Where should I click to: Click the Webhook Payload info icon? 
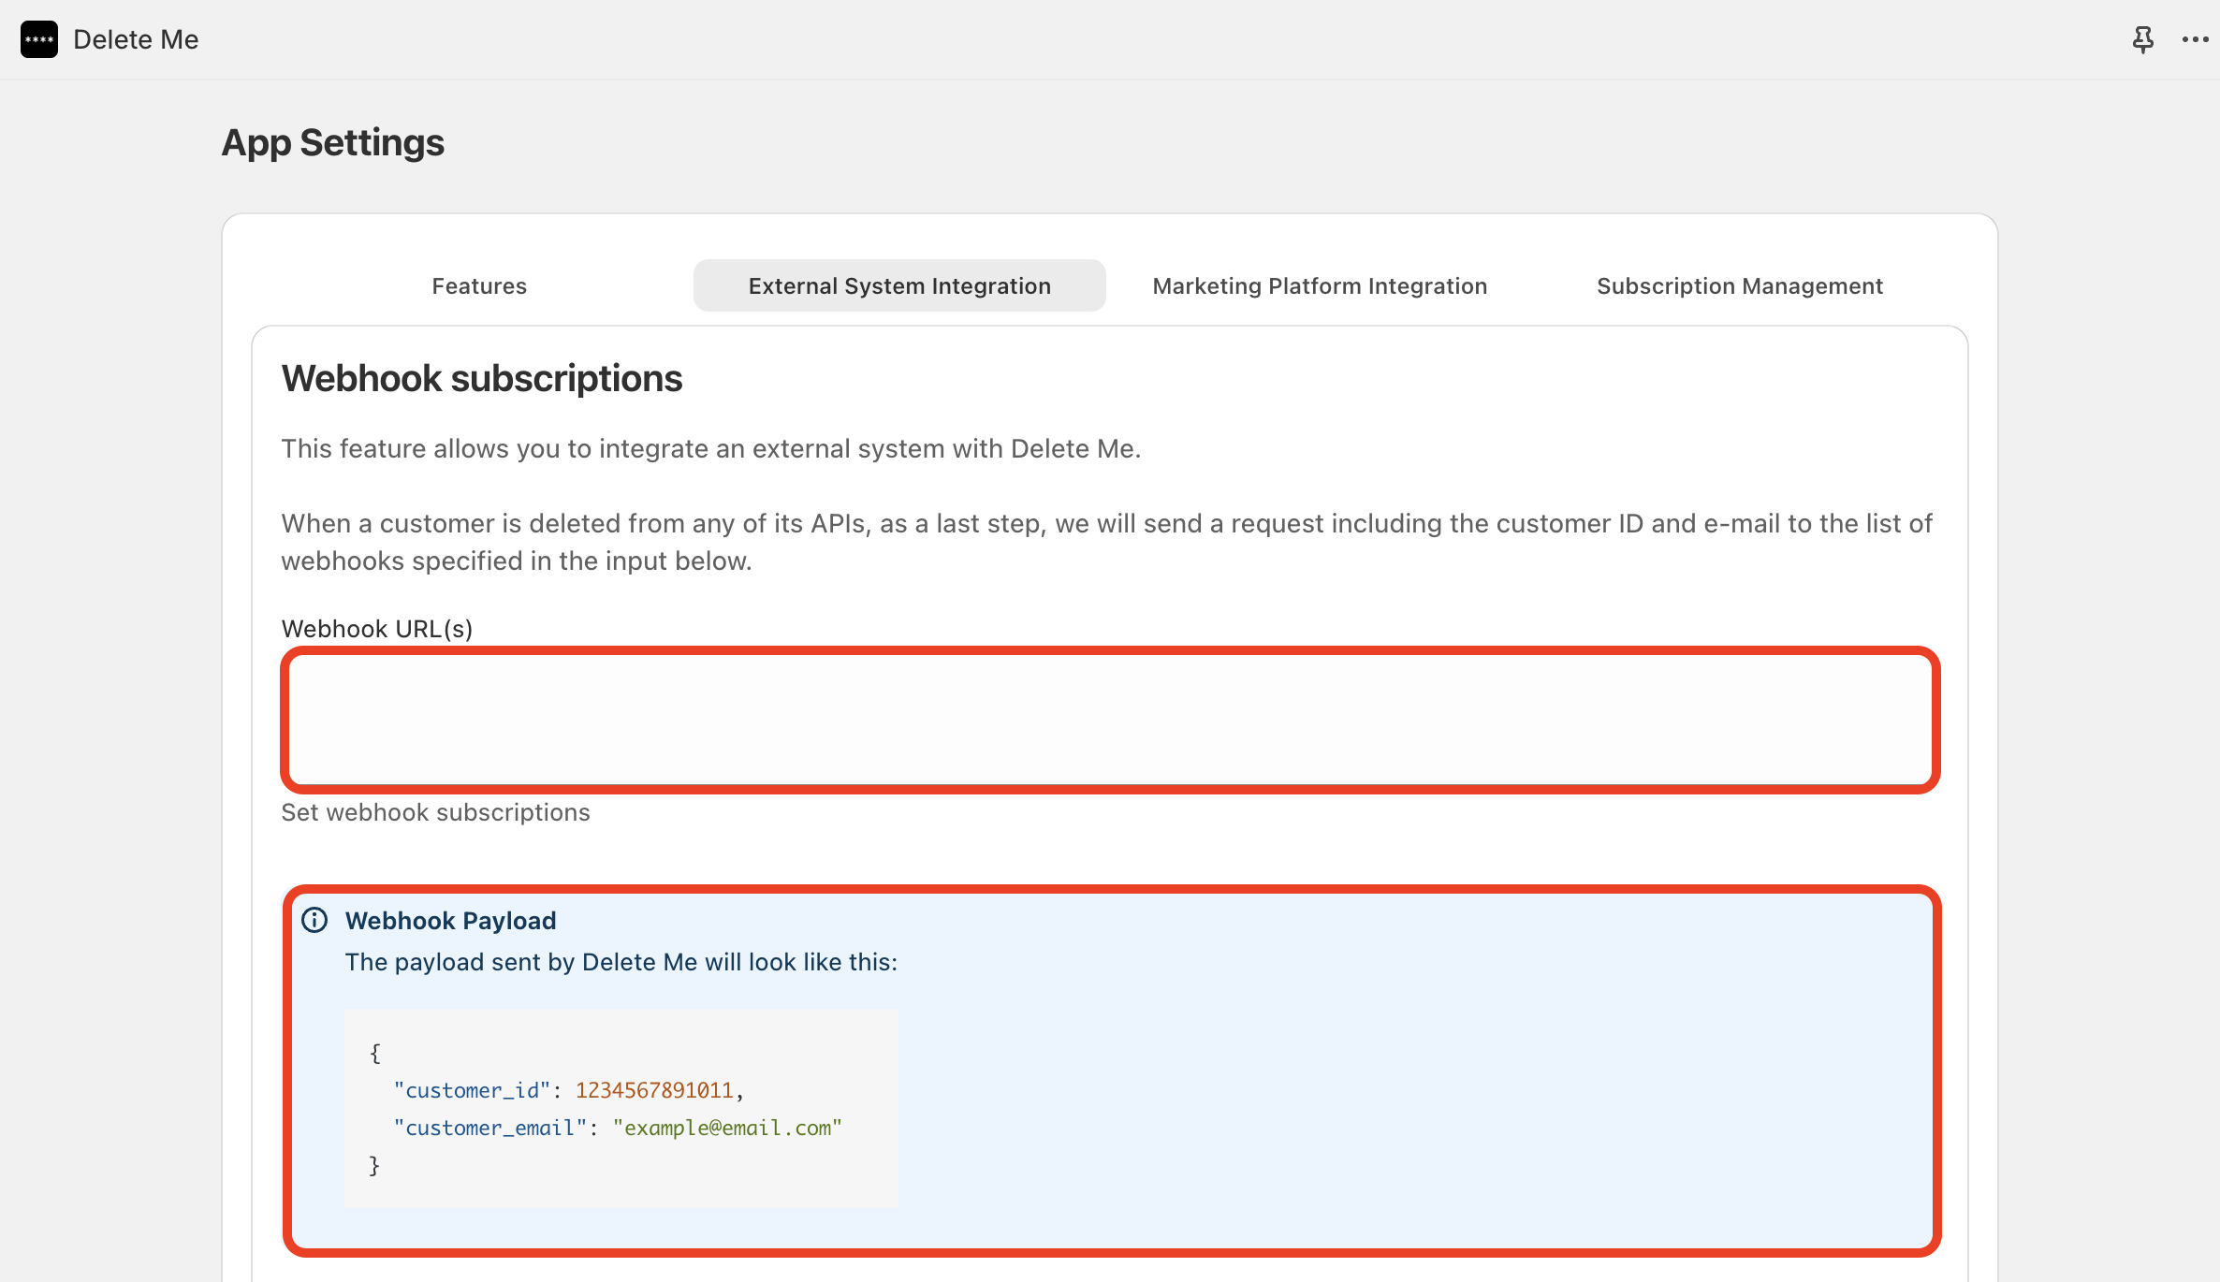click(x=314, y=920)
